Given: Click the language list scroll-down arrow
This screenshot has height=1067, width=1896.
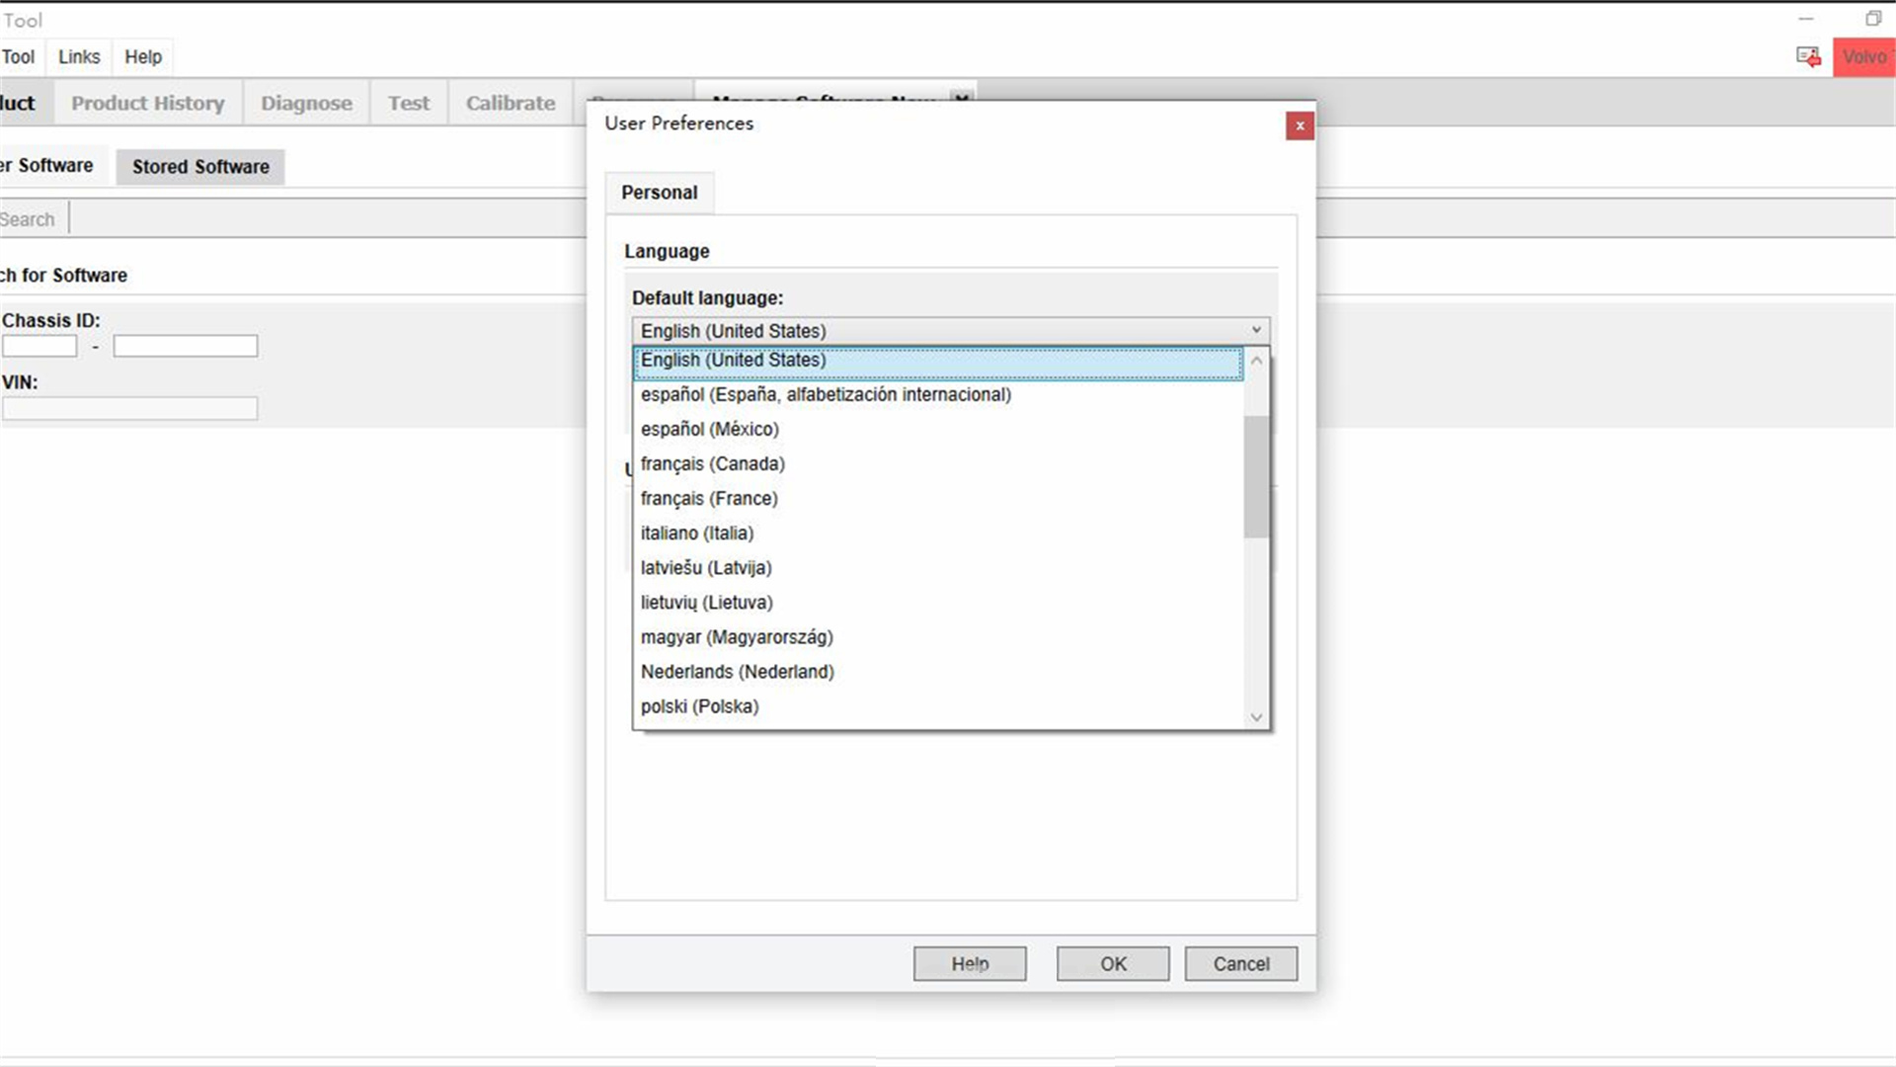Looking at the screenshot, I should 1256,717.
